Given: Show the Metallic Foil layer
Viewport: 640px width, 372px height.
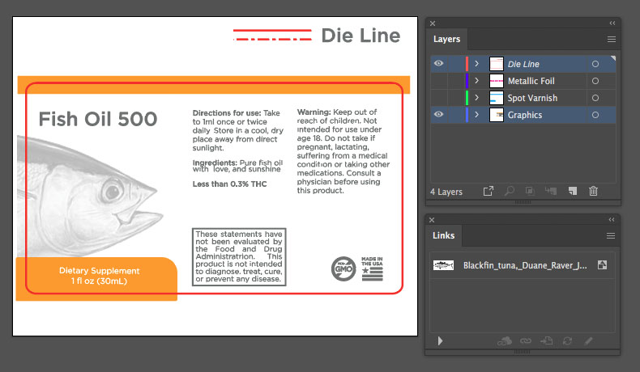Looking at the screenshot, I should (x=439, y=81).
